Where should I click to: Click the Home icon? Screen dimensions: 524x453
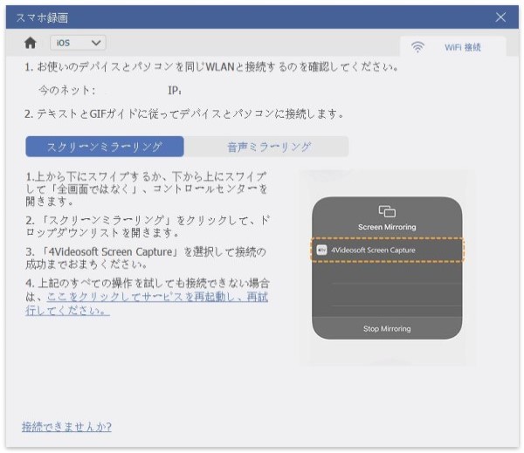pos(31,42)
